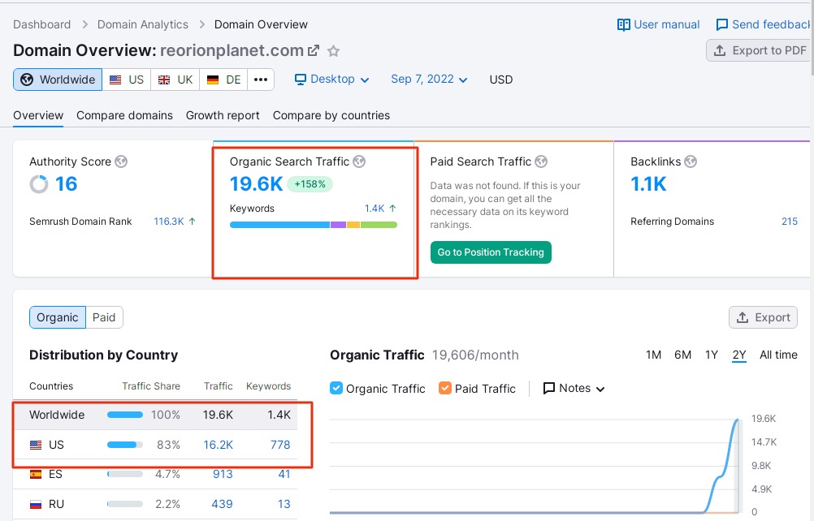The height and width of the screenshot is (521, 814).
Task: Click green segment of keywords distribution bar
Action: coord(379,225)
